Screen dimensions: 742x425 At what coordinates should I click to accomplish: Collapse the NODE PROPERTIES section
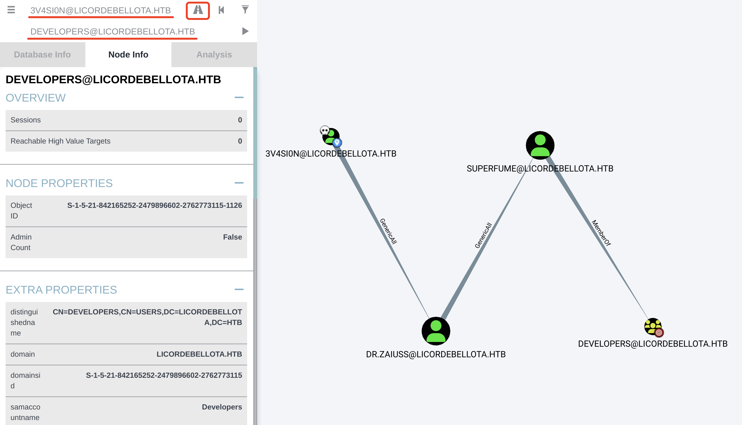coord(239,183)
